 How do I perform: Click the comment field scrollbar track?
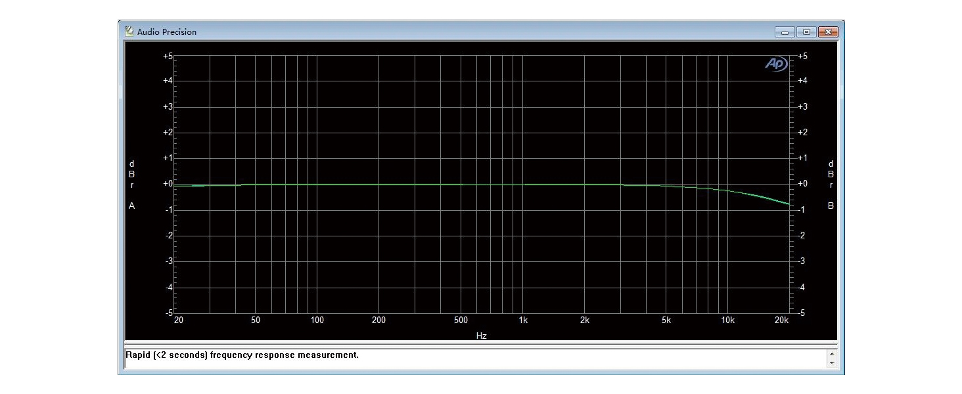[x=833, y=359]
